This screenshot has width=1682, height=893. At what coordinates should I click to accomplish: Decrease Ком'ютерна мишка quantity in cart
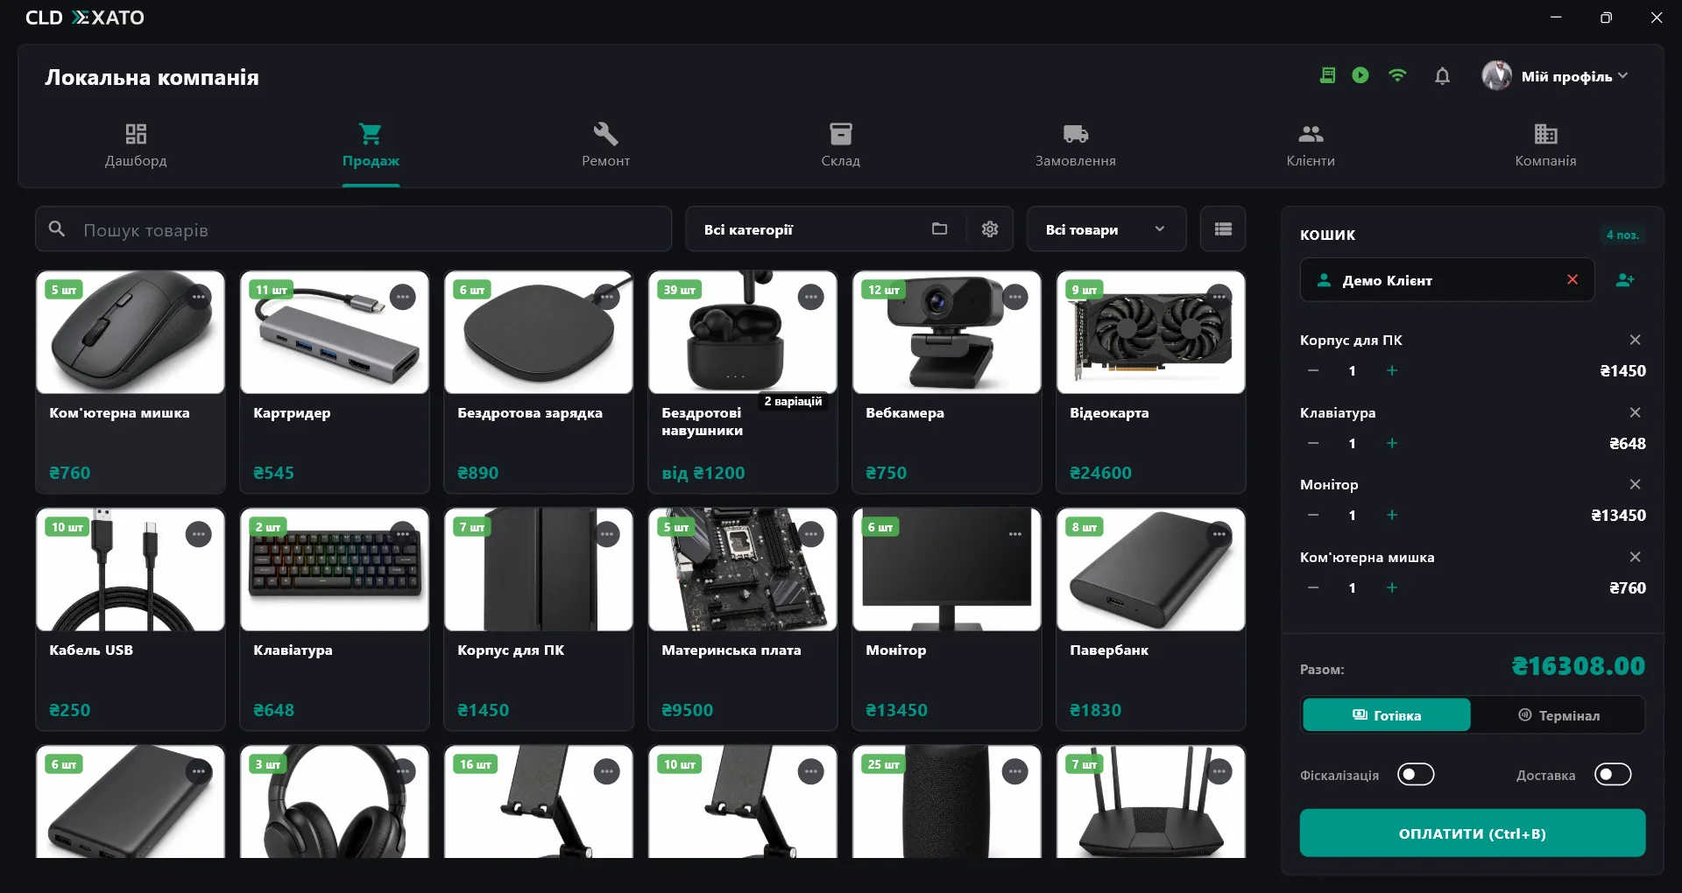point(1313,587)
